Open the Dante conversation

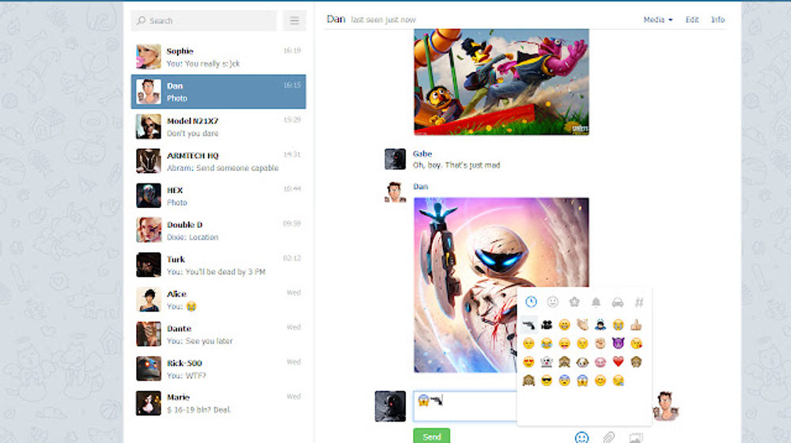click(x=218, y=334)
